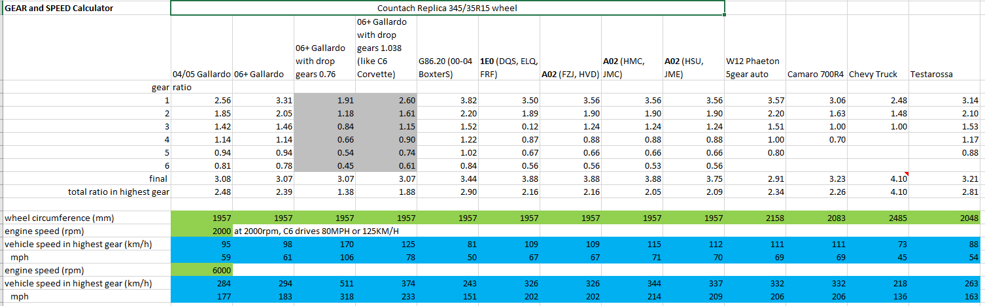Click the Camaro 700R4 final ratio 3.23
The image size is (985, 306).
(x=816, y=178)
